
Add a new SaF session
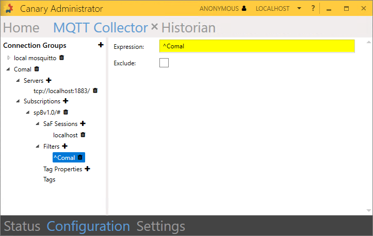83,123
